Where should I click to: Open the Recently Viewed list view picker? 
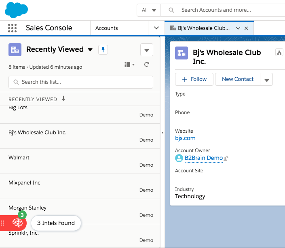click(90, 49)
